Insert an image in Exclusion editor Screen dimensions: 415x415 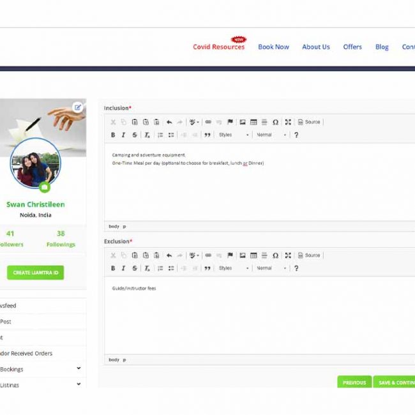click(243, 255)
